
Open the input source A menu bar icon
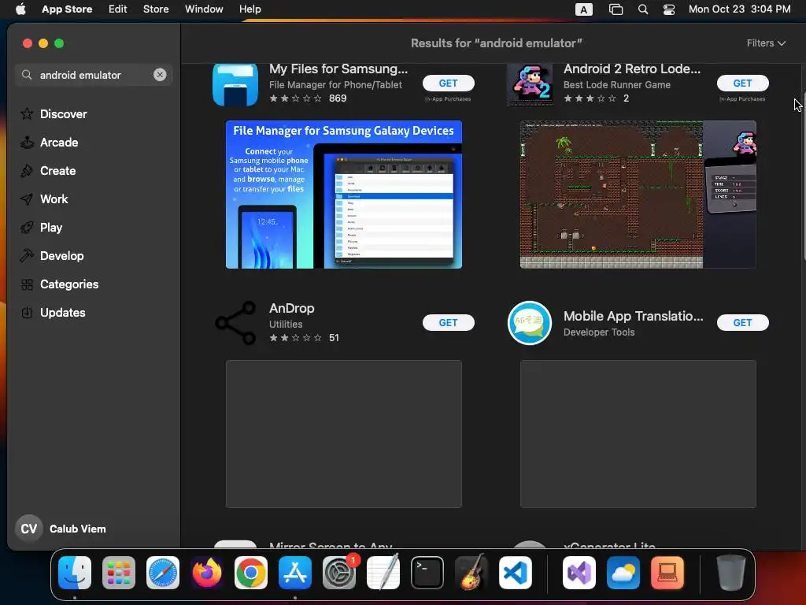click(x=583, y=9)
